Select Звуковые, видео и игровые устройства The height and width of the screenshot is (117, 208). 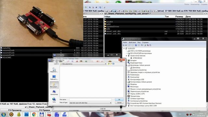tap(145, 72)
